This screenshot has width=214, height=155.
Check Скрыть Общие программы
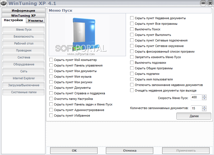pos(132,68)
